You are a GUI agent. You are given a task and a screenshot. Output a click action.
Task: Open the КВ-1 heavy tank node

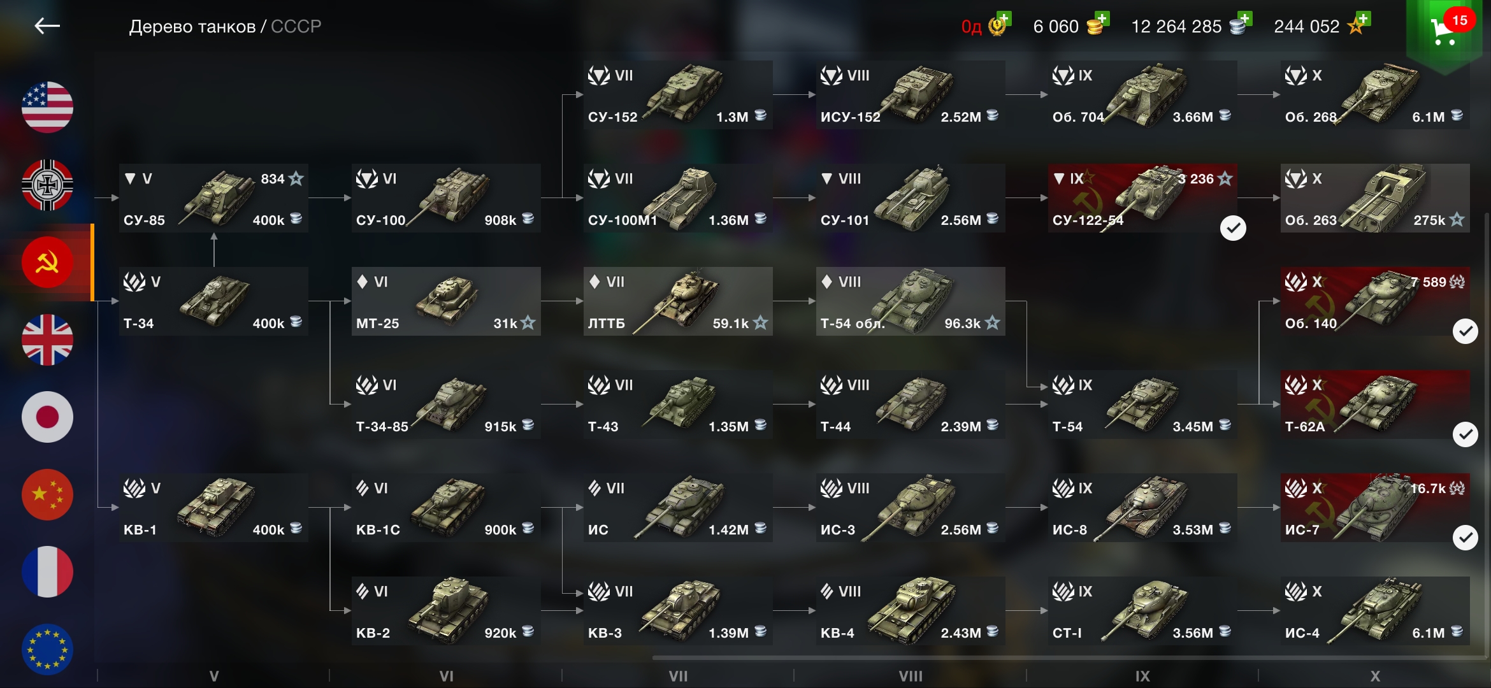(213, 508)
